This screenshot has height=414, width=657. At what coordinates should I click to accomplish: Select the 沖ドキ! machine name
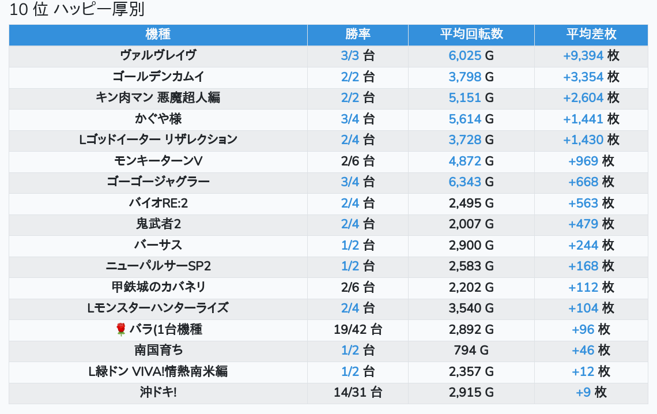click(x=158, y=392)
